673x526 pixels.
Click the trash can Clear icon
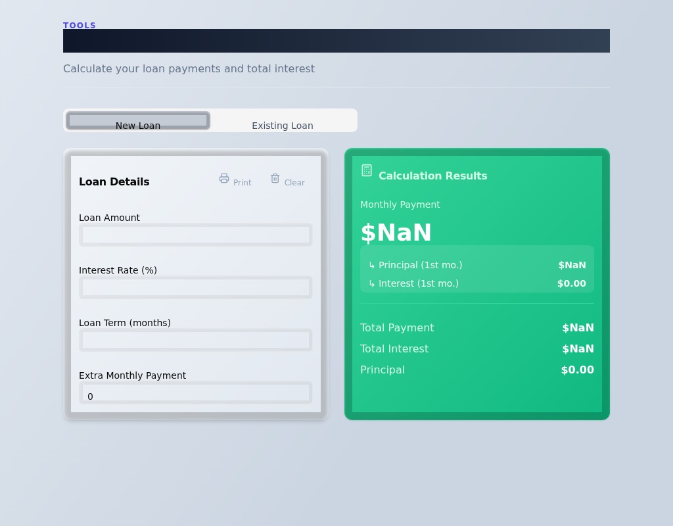click(275, 178)
